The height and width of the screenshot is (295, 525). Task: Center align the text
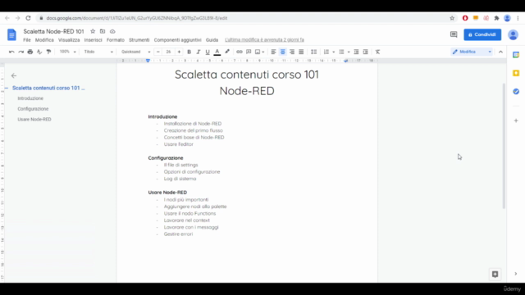coord(282,52)
